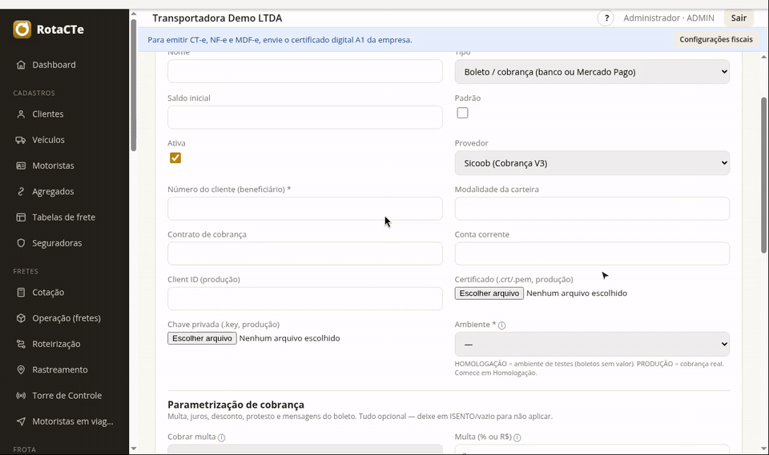Click the Cotação calculator icon

pos(21,293)
